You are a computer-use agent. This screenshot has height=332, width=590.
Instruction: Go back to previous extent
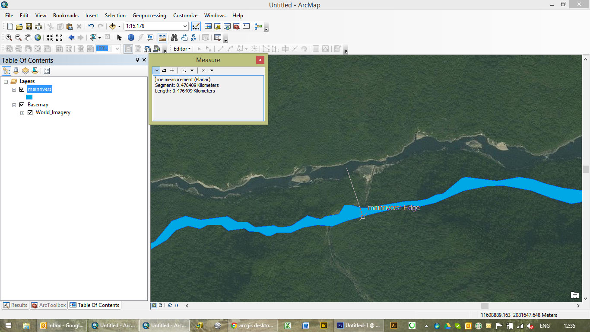[71, 38]
